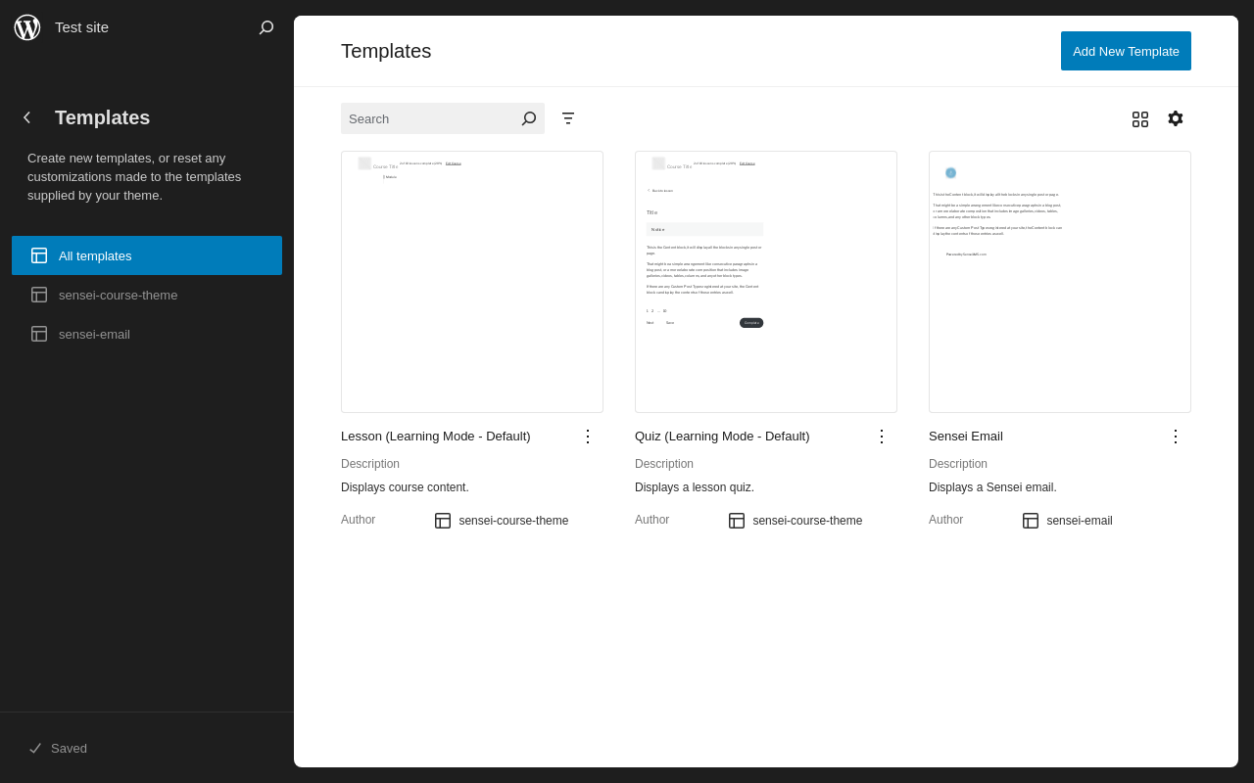Open the Lesson template preview thumbnail

[472, 282]
